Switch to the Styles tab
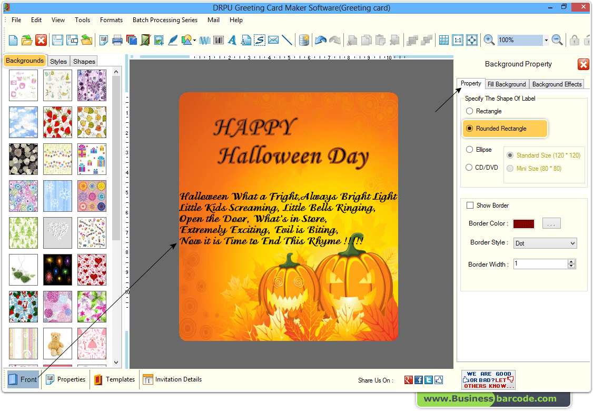 (x=58, y=61)
